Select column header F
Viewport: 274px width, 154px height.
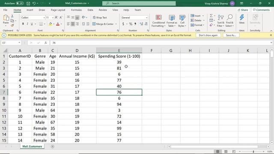click(x=152, y=50)
